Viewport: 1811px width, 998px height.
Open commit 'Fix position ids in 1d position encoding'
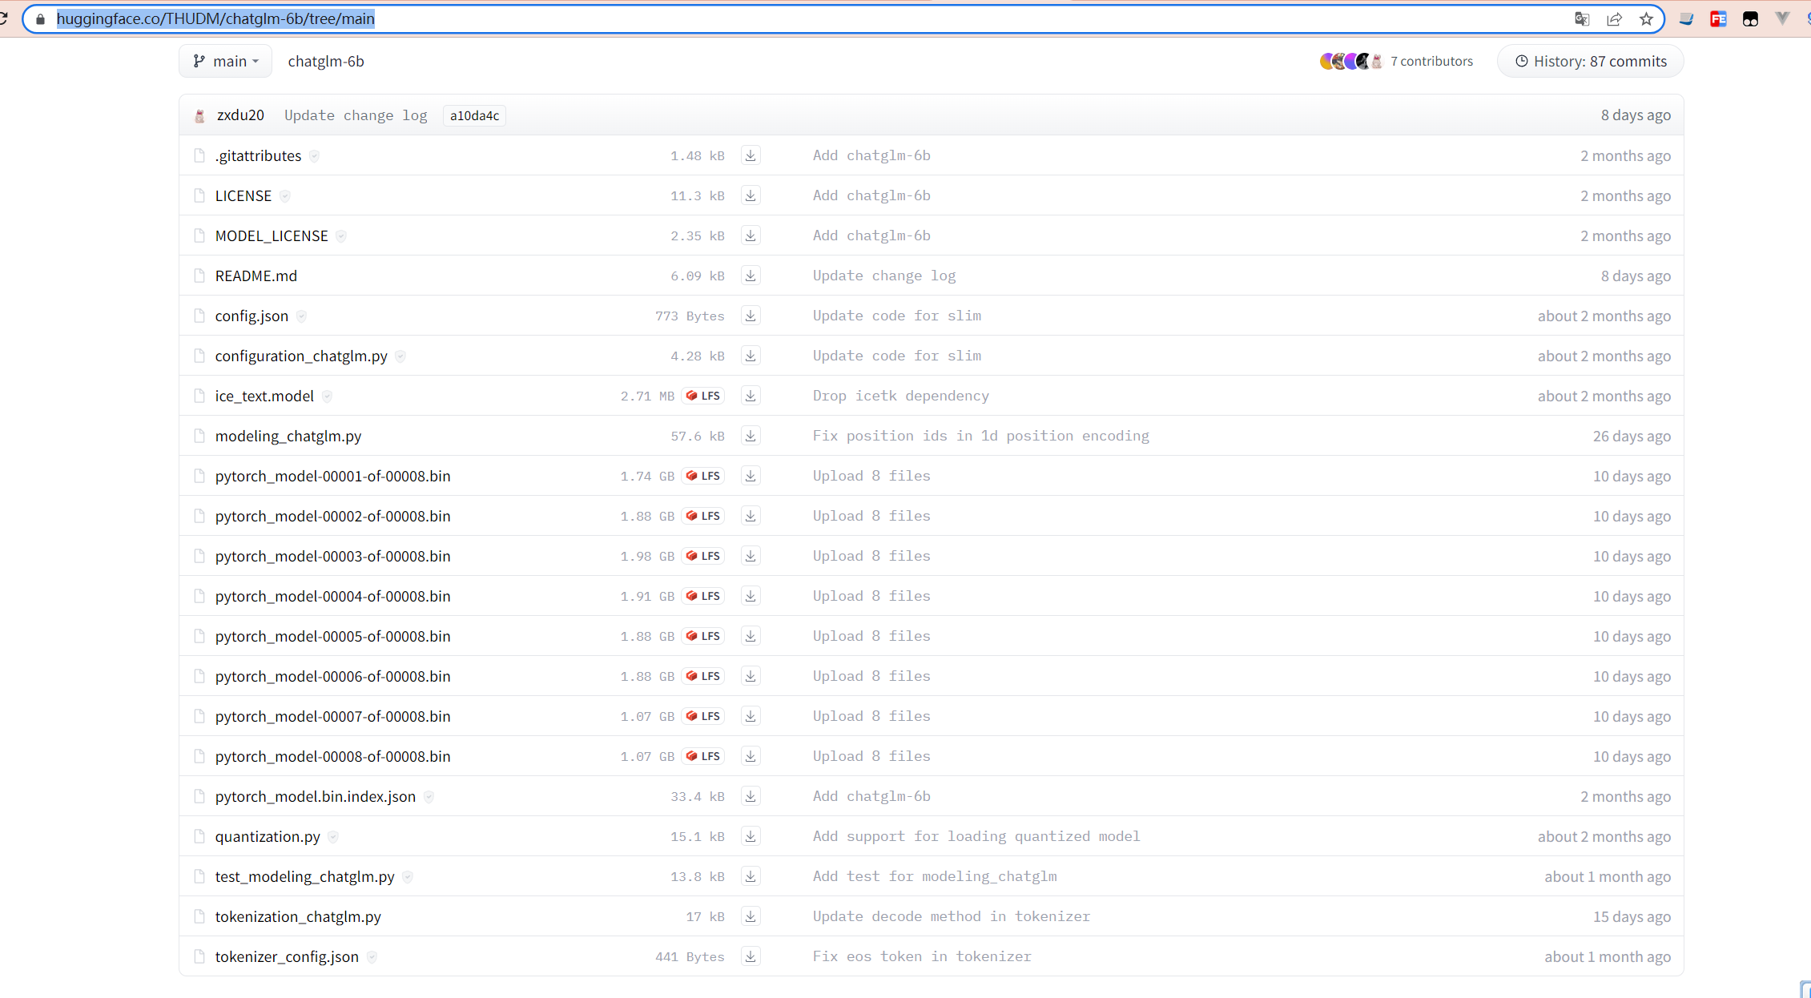(980, 436)
